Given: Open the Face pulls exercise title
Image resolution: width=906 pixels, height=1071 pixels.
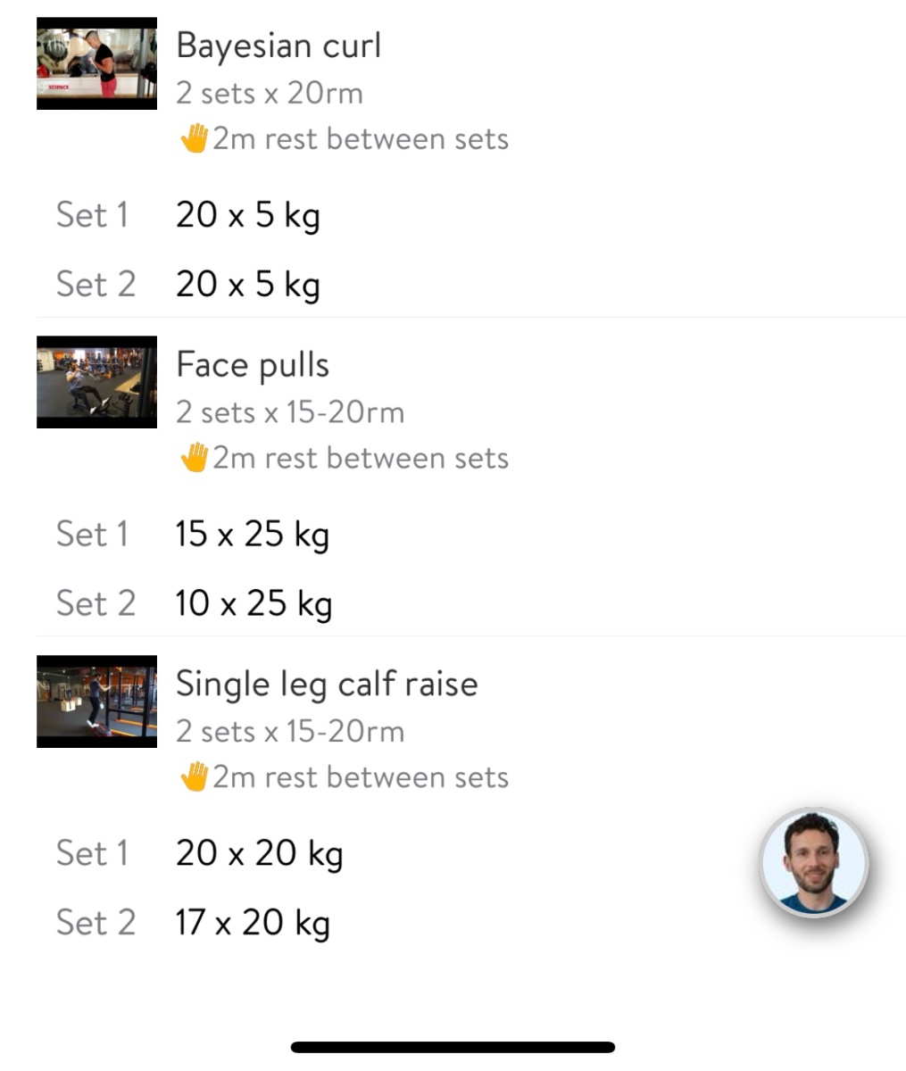Looking at the screenshot, I should pos(253,364).
